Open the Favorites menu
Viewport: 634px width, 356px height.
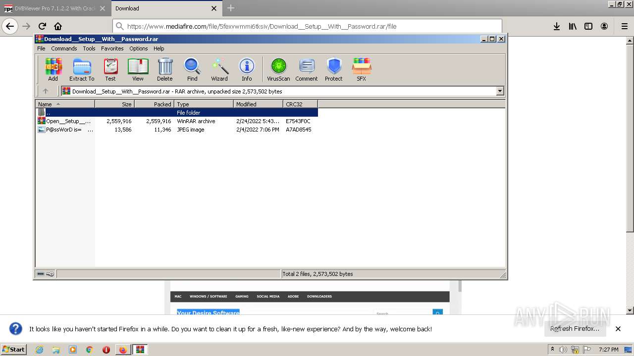(x=112, y=48)
